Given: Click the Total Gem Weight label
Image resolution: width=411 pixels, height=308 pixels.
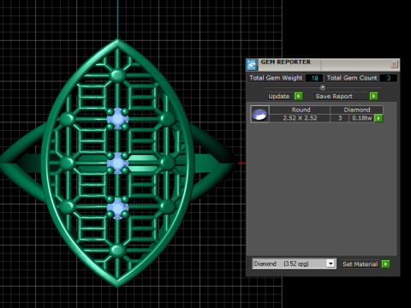Looking at the screenshot, I should pyautogui.click(x=276, y=78).
